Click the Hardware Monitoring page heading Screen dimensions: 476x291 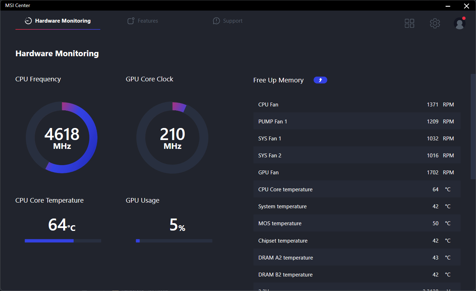pyautogui.click(x=57, y=54)
